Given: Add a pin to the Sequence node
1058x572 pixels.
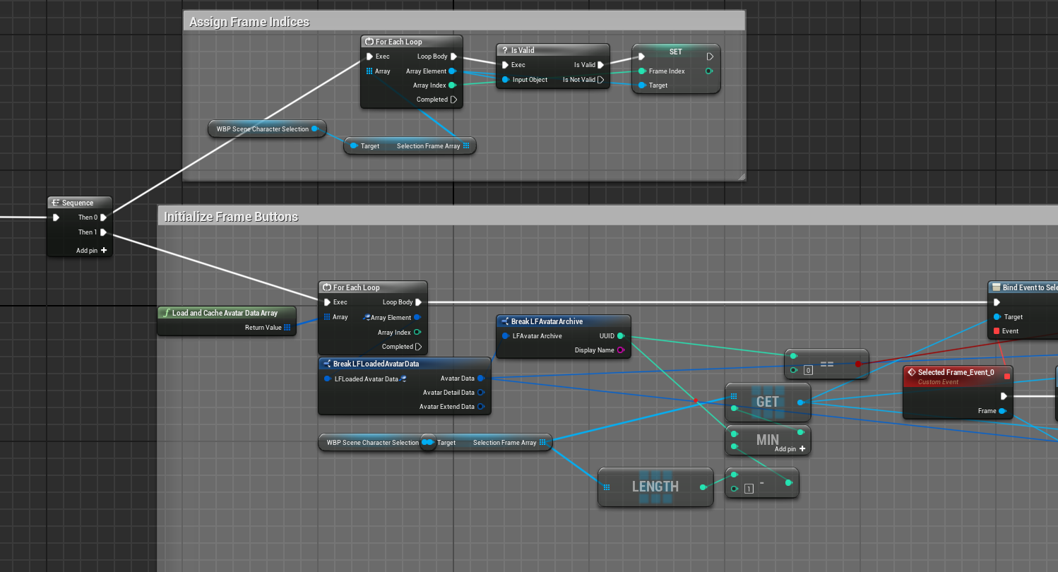Looking at the screenshot, I should pos(103,250).
